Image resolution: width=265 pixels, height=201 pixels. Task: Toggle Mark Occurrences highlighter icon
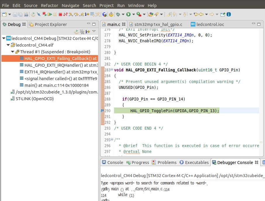[x=168, y=14]
